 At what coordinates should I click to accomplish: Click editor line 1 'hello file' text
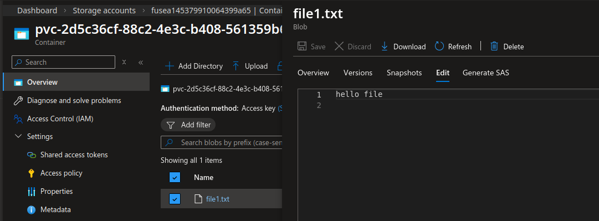(359, 94)
